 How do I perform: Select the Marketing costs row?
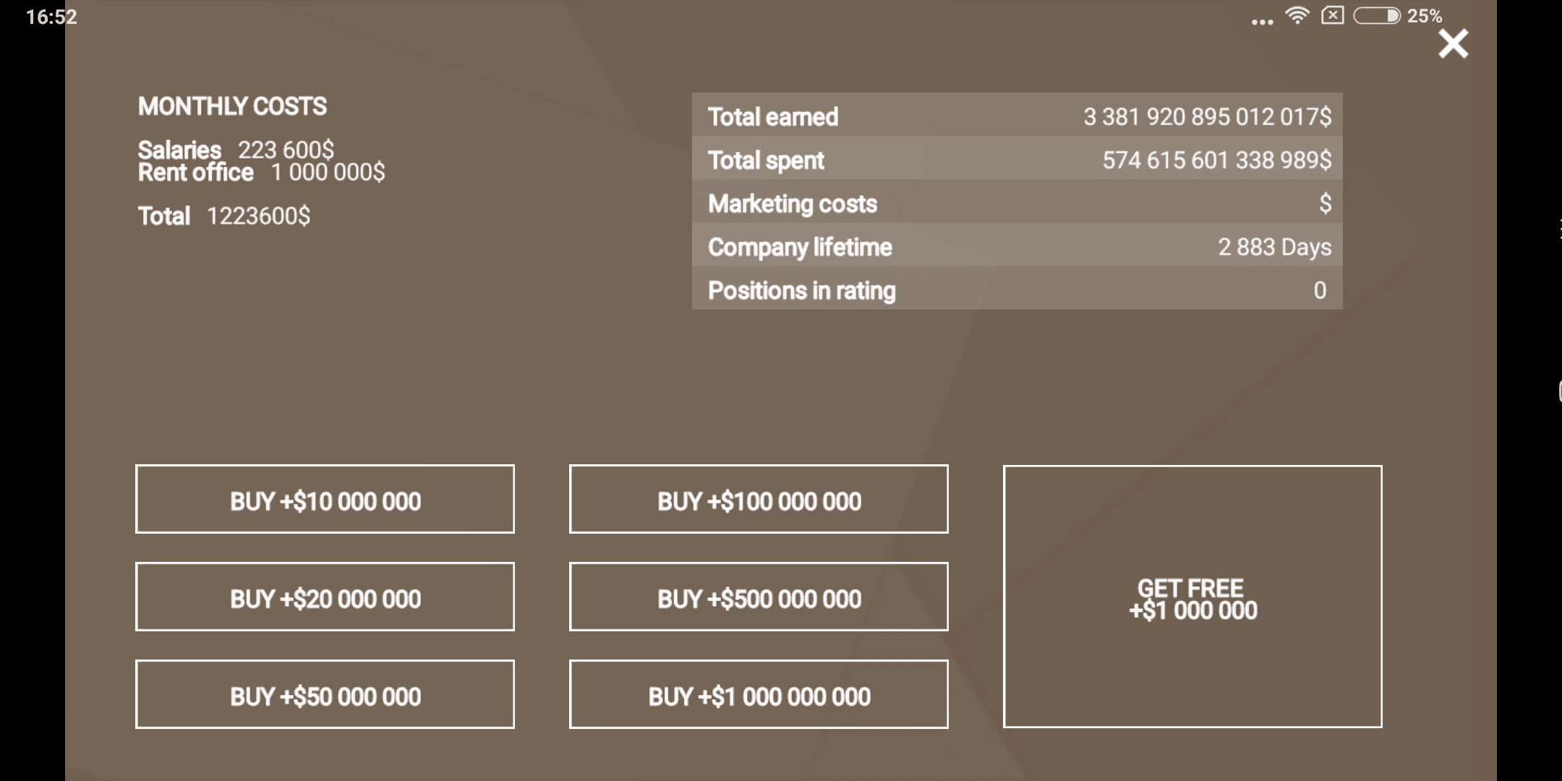[x=1017, y=201]
